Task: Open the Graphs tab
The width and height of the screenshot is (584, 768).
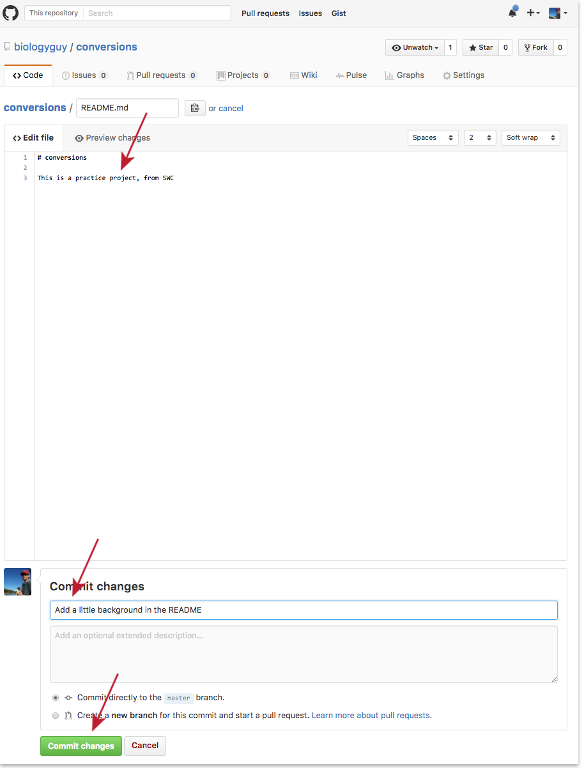Action: [404, 75]
